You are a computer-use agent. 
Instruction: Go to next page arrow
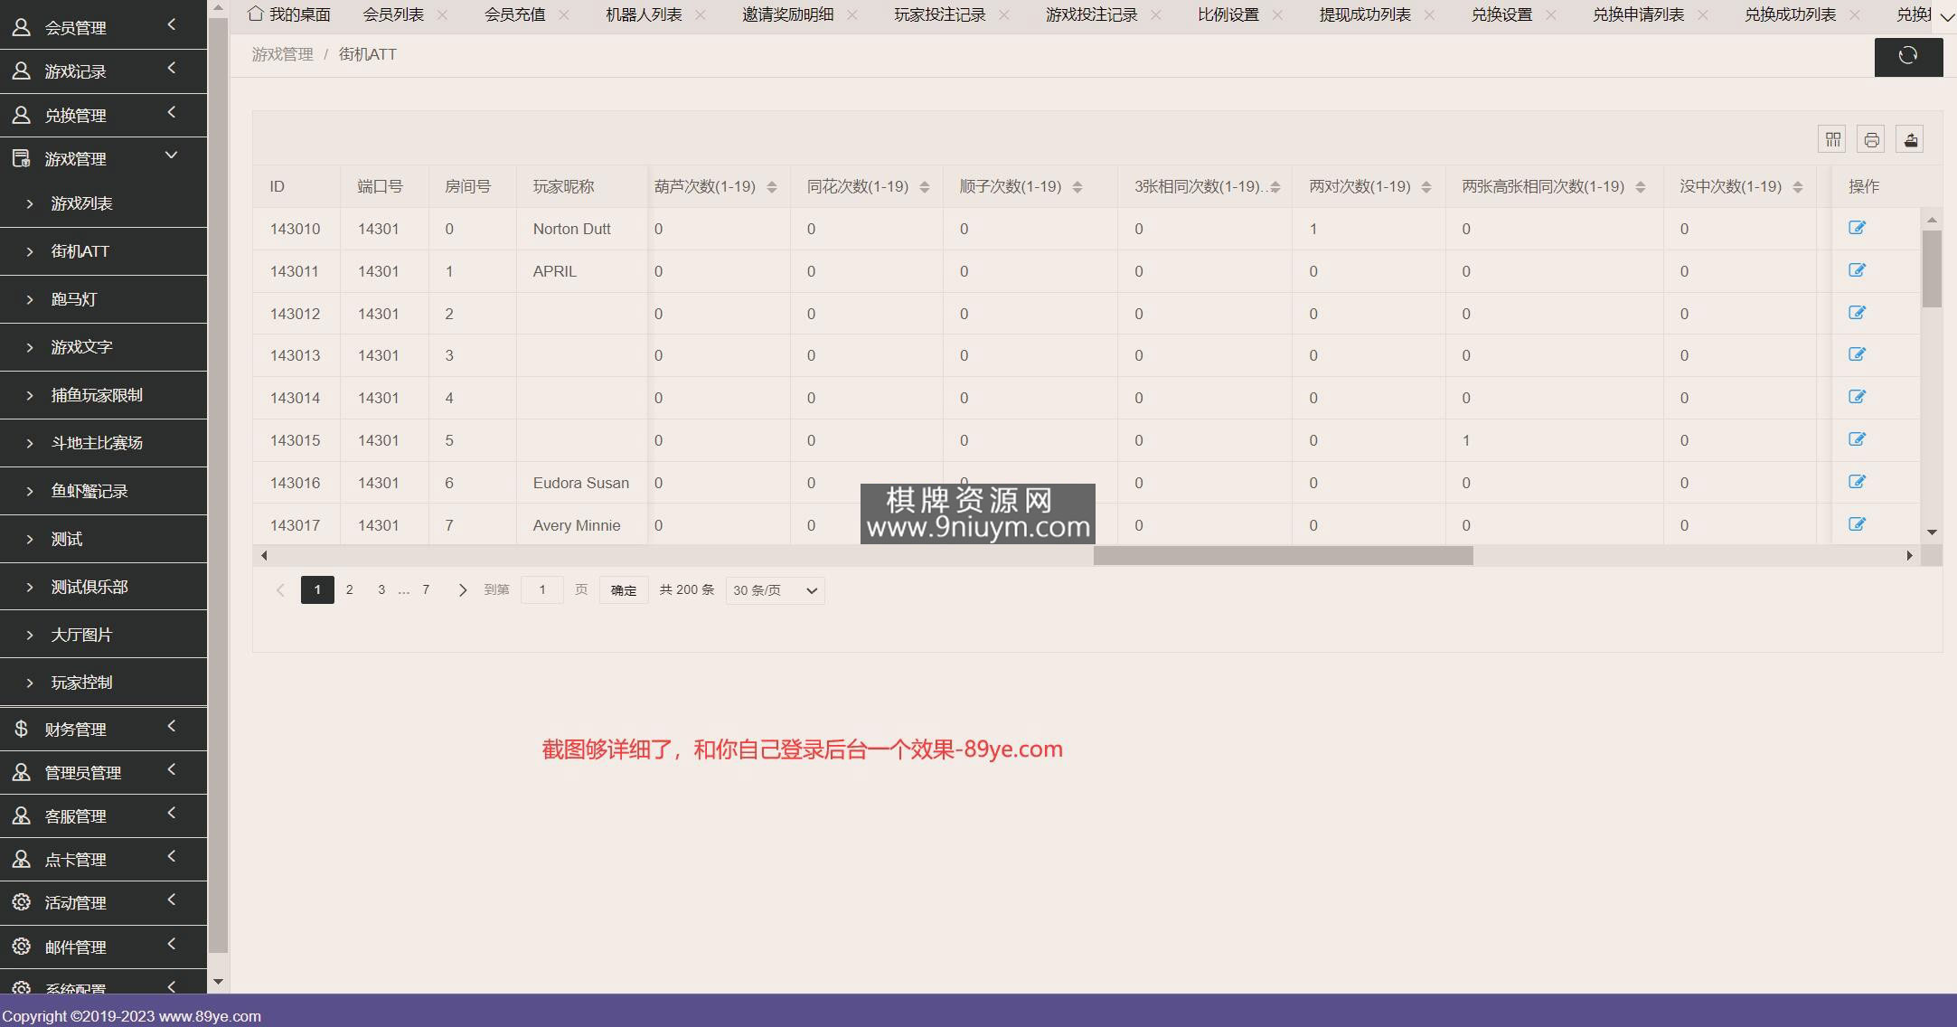pyautogui.click(x=463, y=590)
